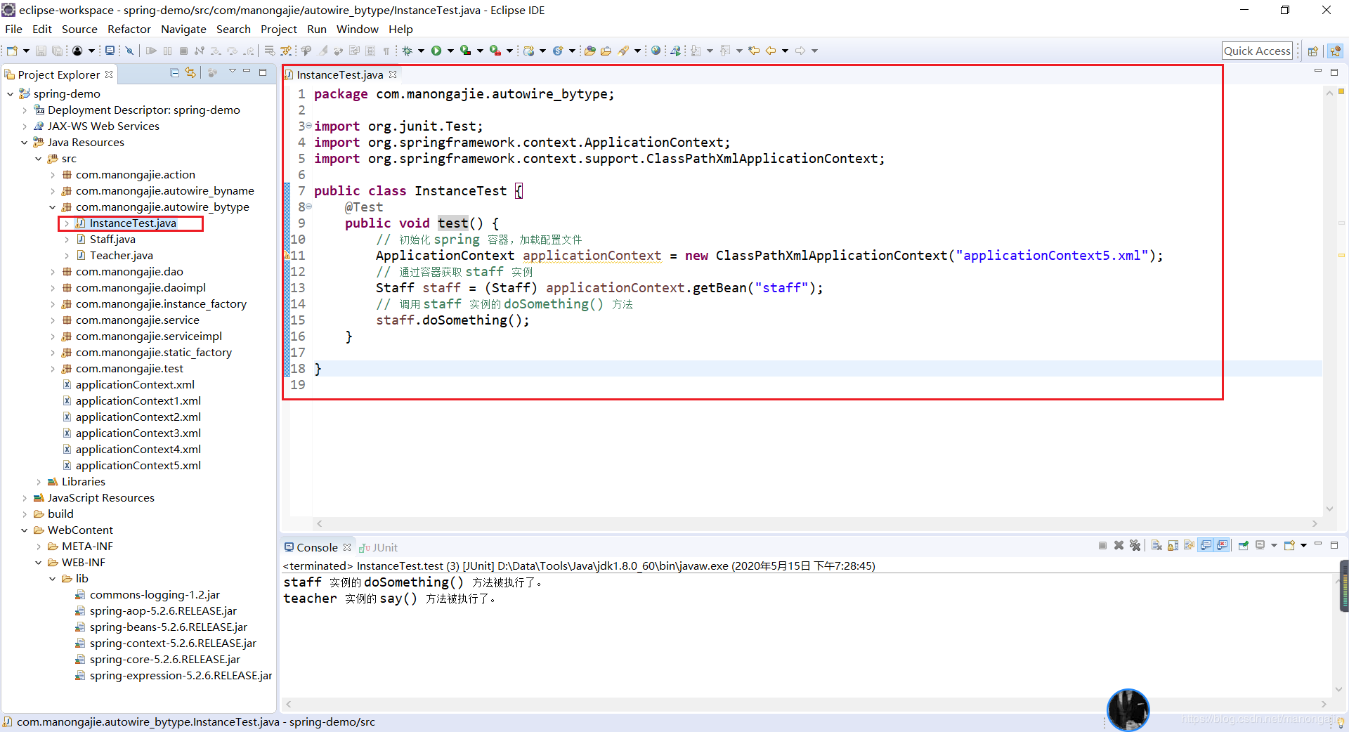
Task: Open a terminal from the toolbar monitor icon
Action: (110, 51)
